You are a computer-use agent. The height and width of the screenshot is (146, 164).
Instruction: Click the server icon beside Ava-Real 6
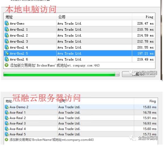click(x=7, y=59)
